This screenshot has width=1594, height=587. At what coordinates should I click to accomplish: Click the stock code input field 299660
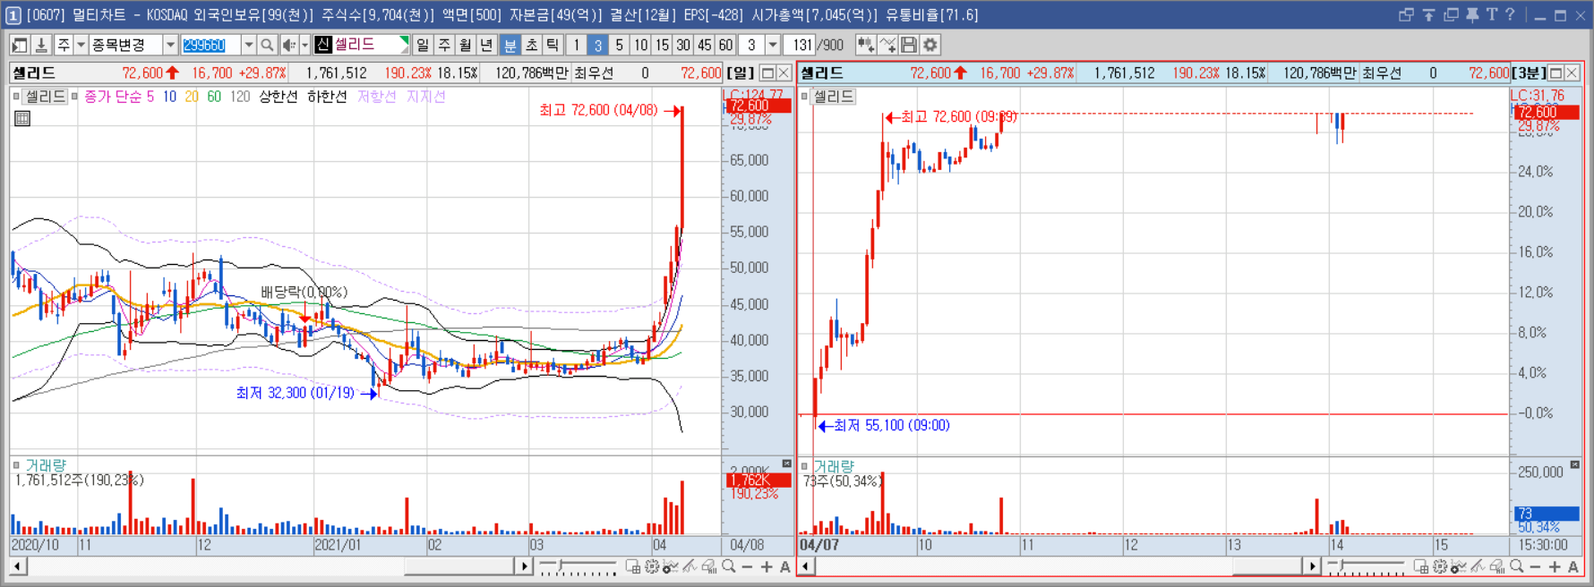coord(210,45)
